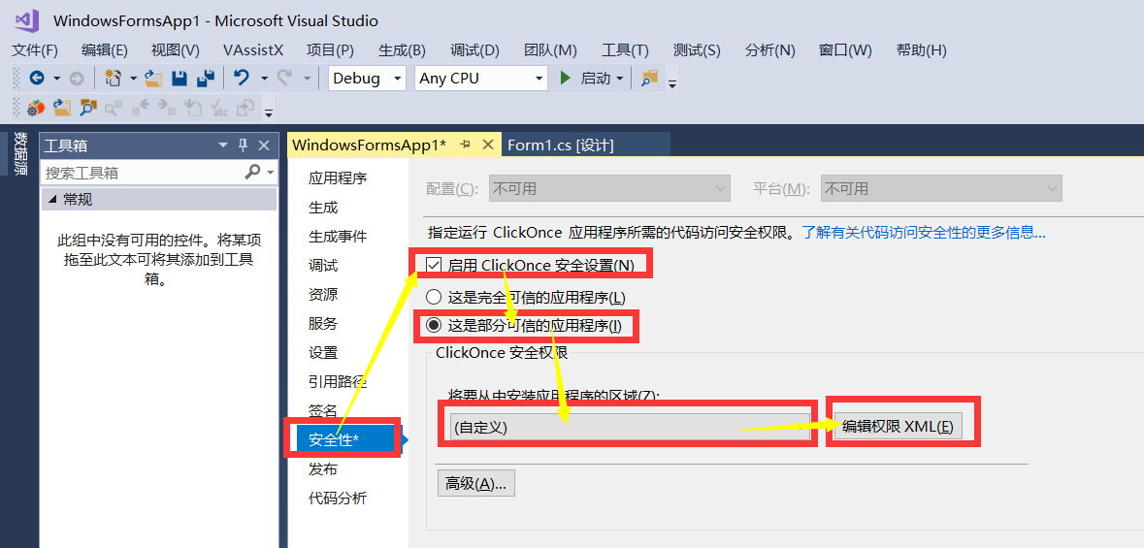Close the Toolbox panel

(264, 145)
